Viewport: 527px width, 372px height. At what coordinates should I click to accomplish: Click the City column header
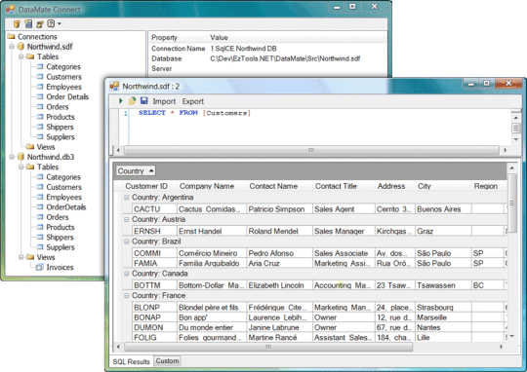click(425, 186)
